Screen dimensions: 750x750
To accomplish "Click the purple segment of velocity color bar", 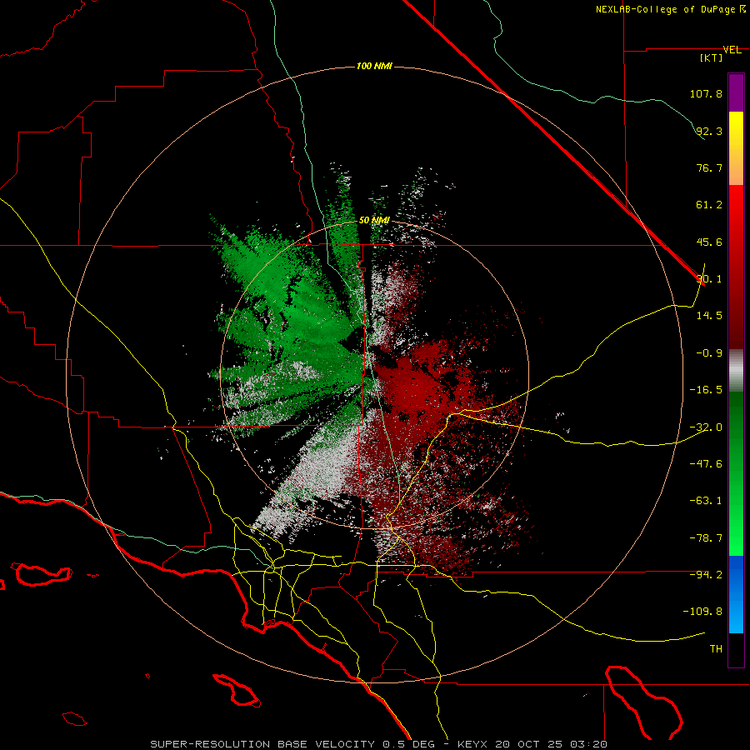I will coord(736,92).
